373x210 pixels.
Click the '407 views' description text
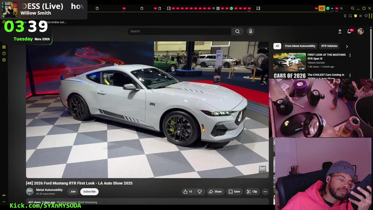tap(34, 202)
